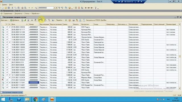
Task: Click the Б checkmark in row 15.06.2020 14:50:22
Action: 10,60
